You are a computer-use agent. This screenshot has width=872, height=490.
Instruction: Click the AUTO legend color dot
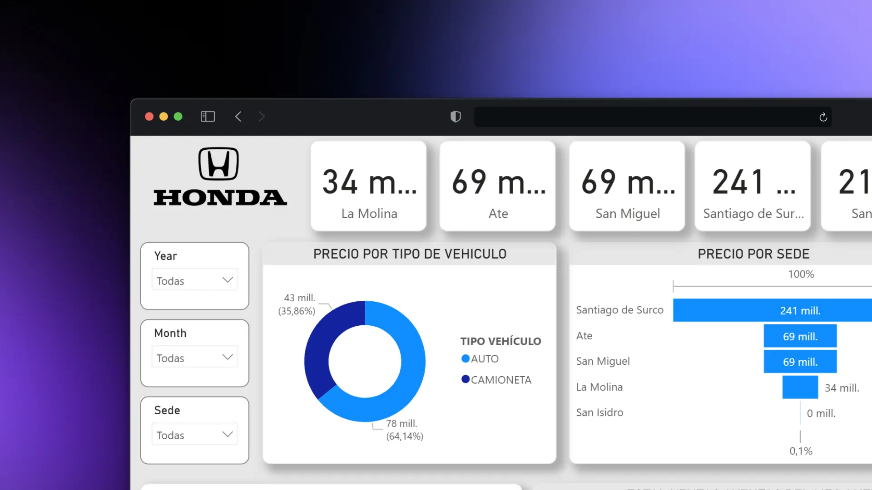click(466, 358)
